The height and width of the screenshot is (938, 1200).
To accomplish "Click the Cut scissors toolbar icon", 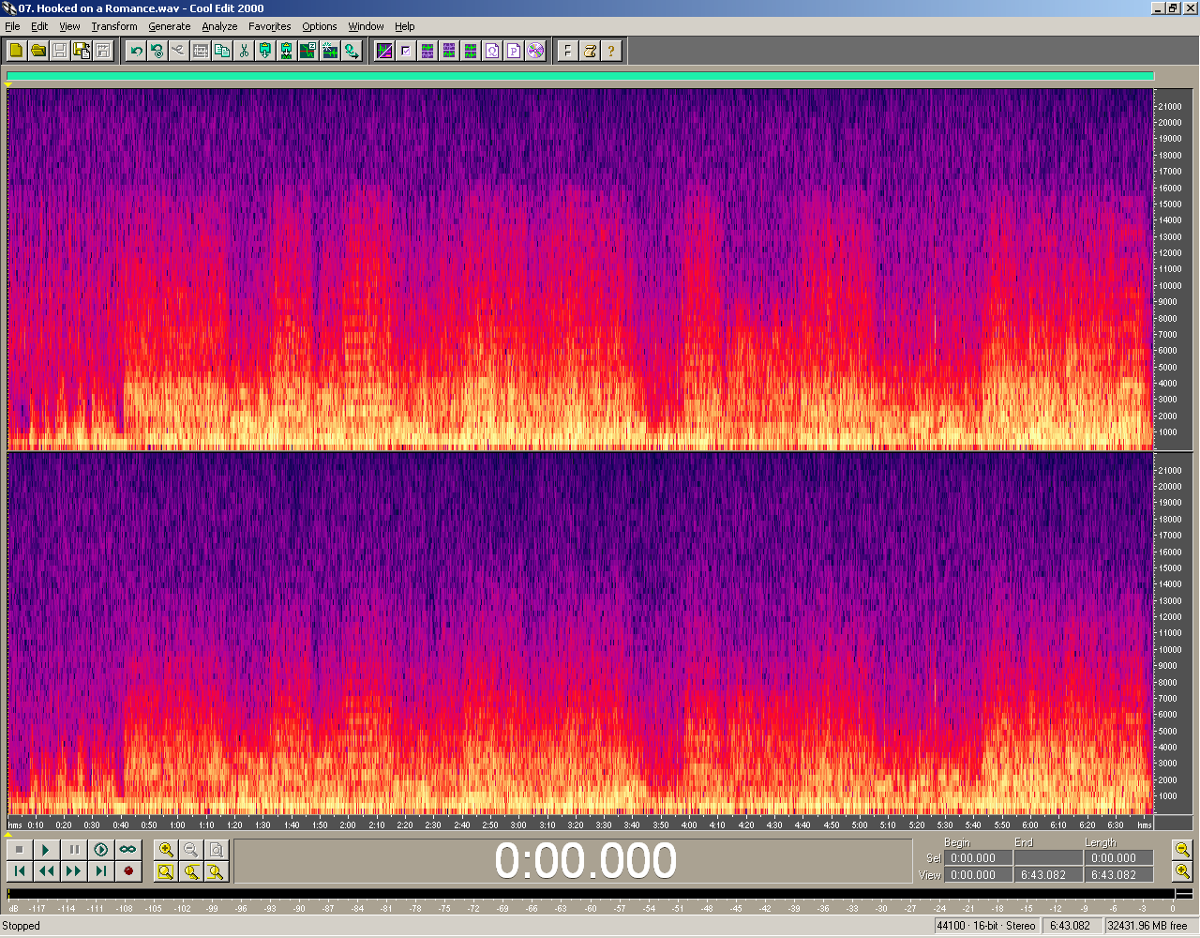I will pos(244,51).
